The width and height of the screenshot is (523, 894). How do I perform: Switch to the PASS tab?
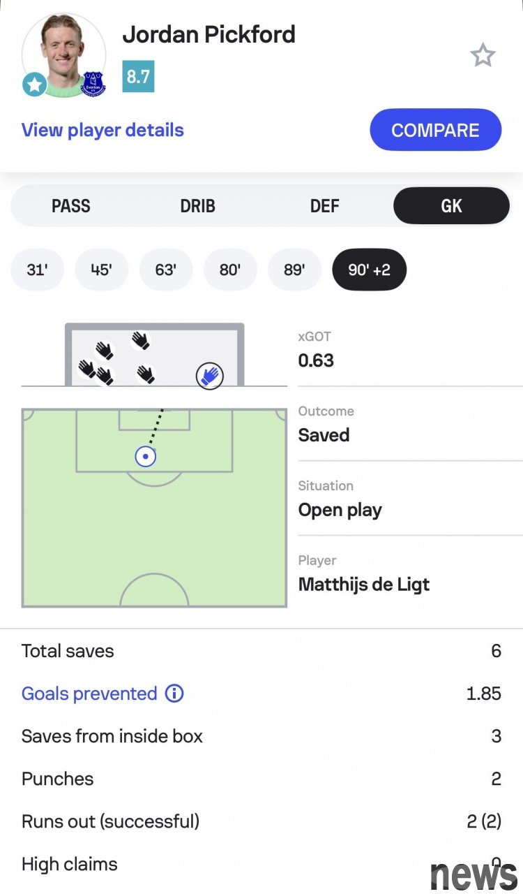point(71,206)
